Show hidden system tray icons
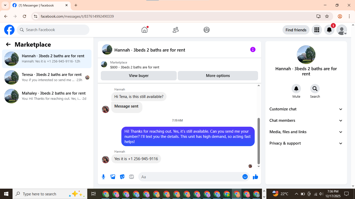Image resolution: width=355 pixels, height=199 pixels. (297, 194)
